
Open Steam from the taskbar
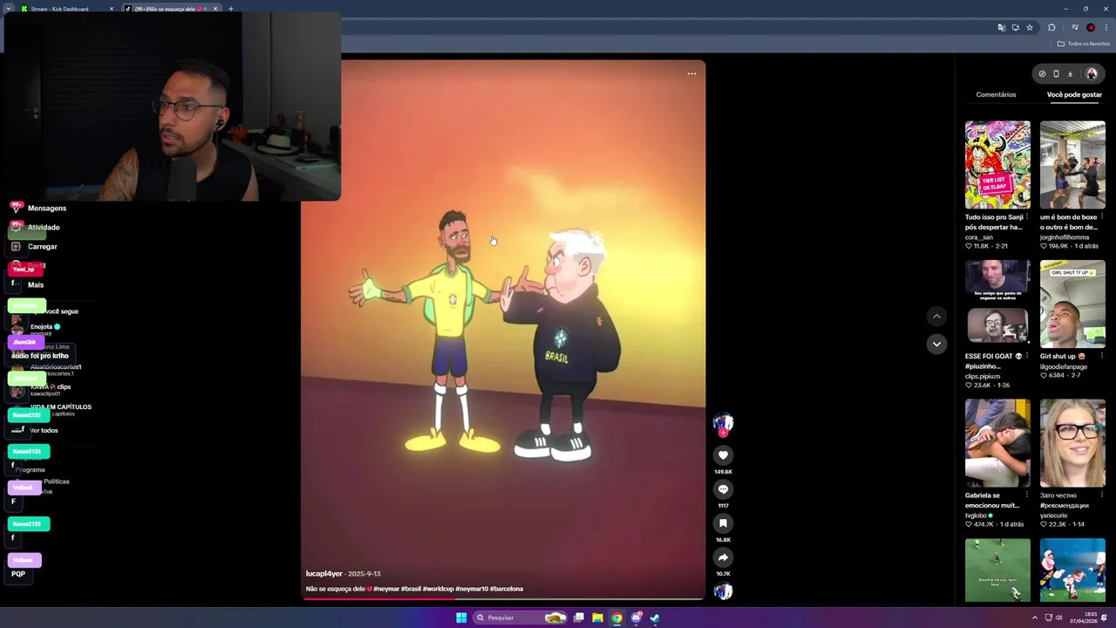click(655, 618)
